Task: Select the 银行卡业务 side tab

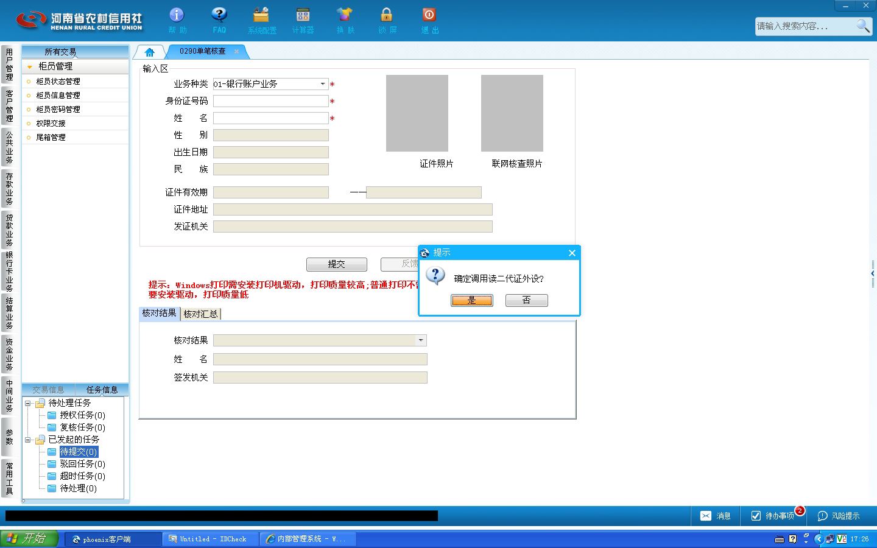Action: (x=9, y=271)
